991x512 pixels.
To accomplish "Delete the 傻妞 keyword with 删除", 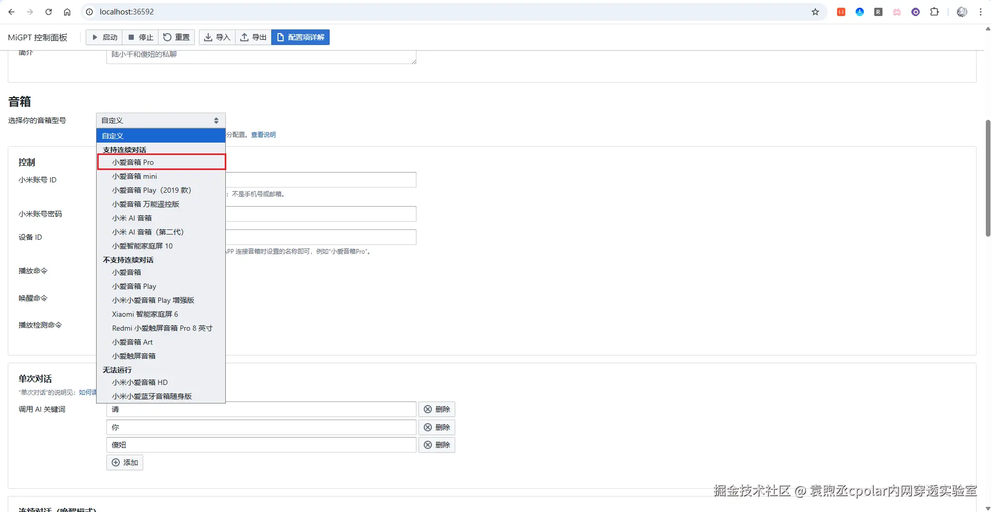I will [437, 445].
